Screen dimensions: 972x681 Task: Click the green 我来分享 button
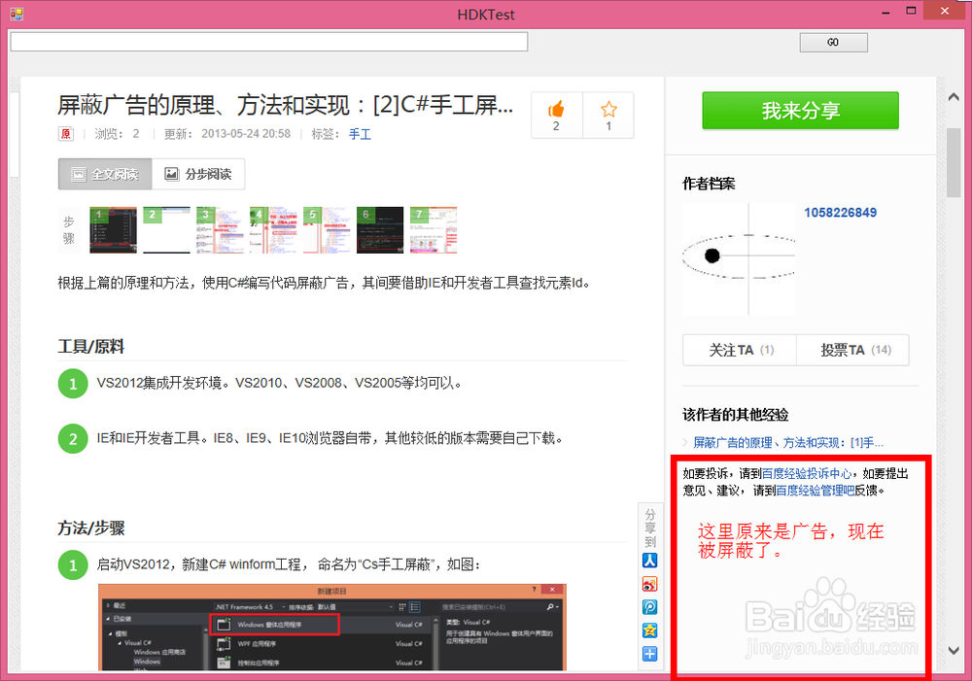800,111
